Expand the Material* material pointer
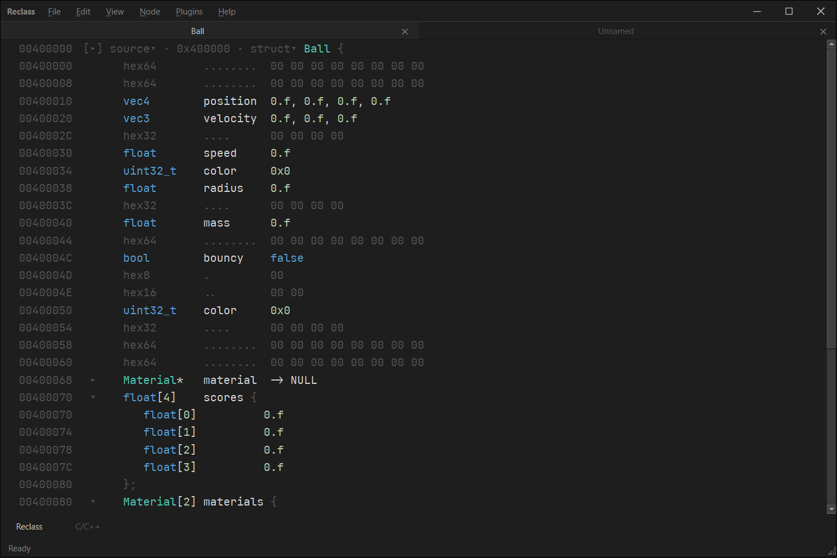The width and height of the screenshot is (837, 558). tap(93, 380)
